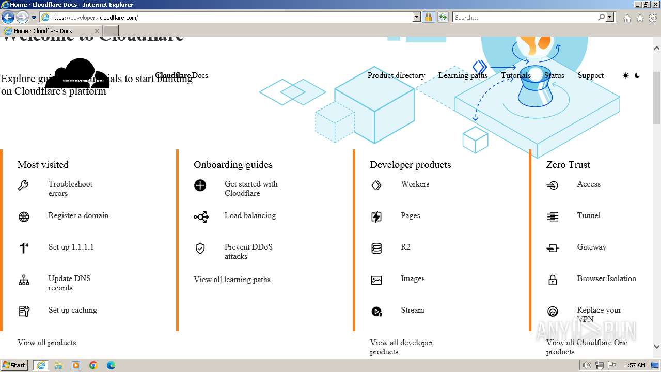
Task: Open Chrome from the taskbar
Action: 93,365
